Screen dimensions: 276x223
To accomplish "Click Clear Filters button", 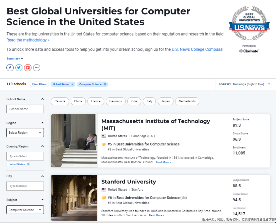I will (39, 84).
